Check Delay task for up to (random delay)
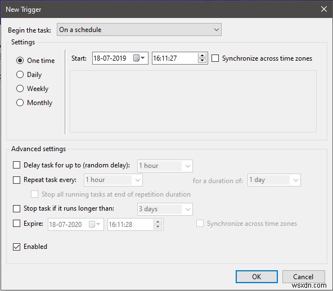 point(16,165)
